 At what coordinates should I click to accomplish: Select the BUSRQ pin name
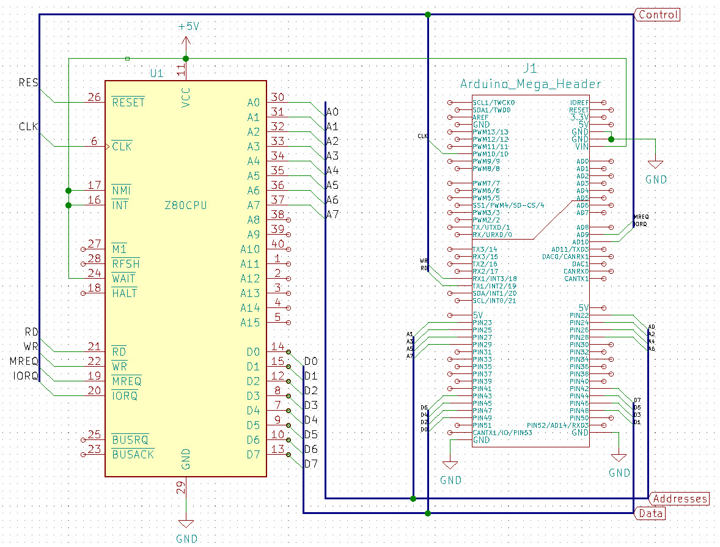pyautogui.click(x=130, y=440)
